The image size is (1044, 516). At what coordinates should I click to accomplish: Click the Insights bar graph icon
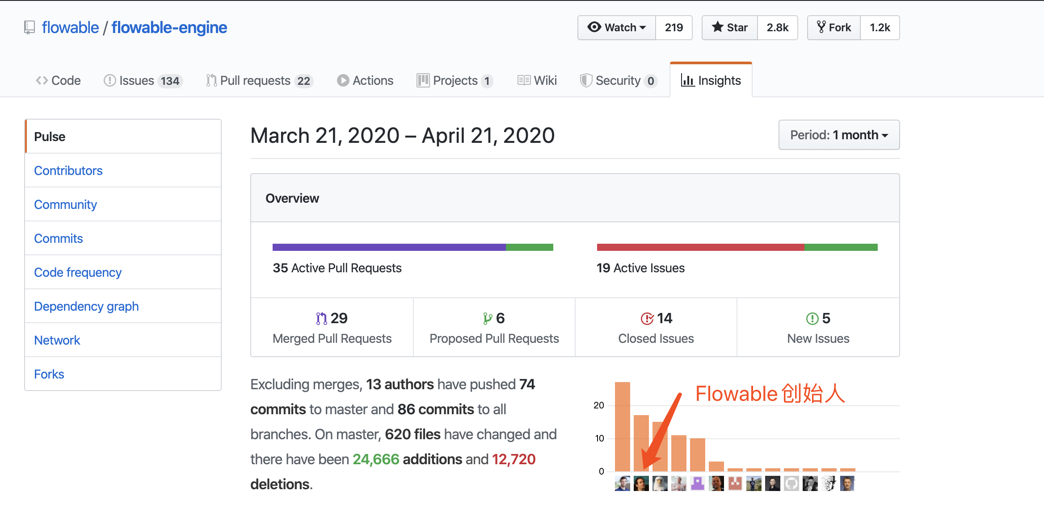687,80
